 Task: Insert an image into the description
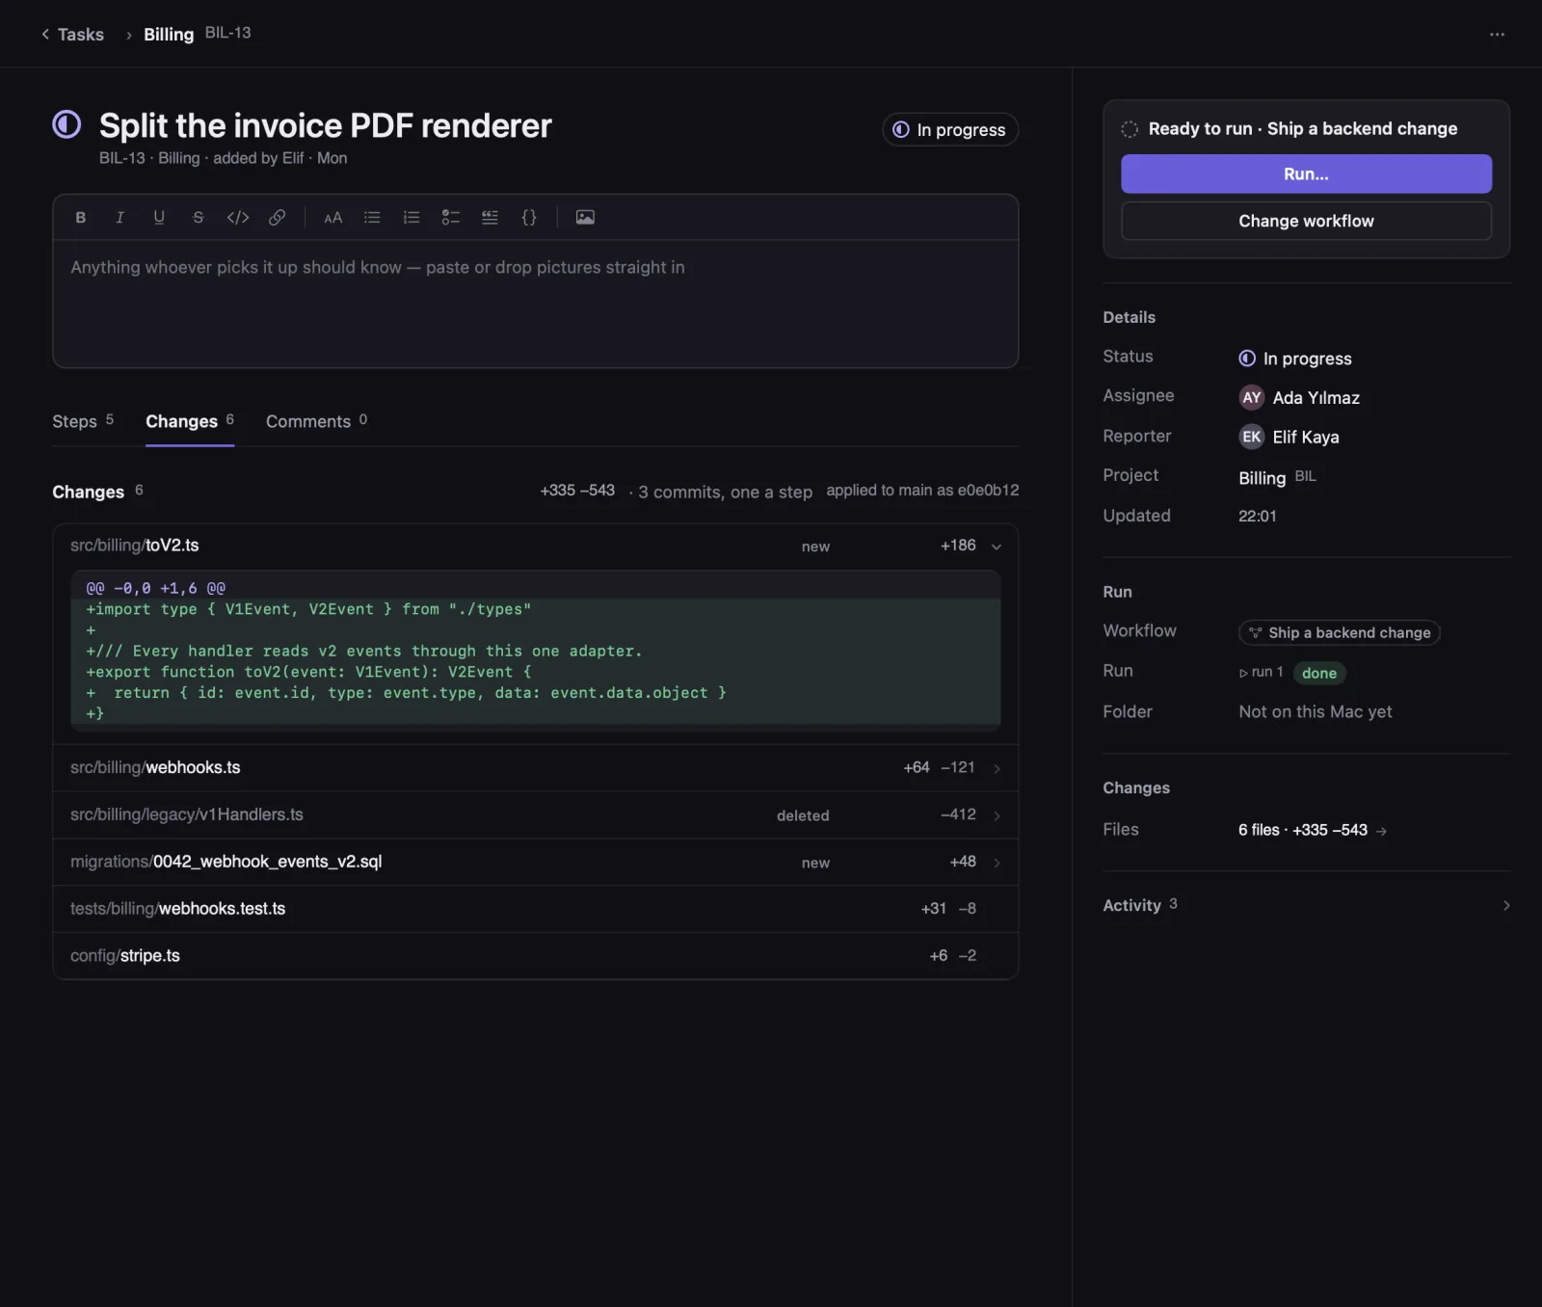(585, 218)
